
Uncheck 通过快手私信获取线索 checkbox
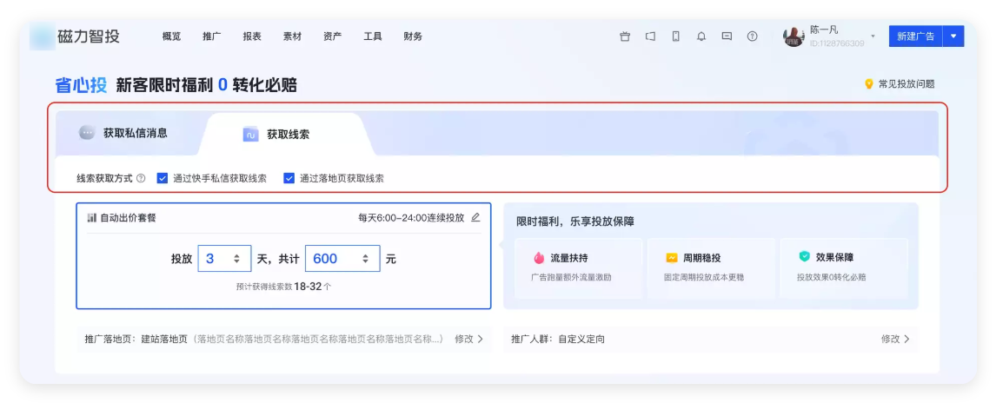click(162, 178)
